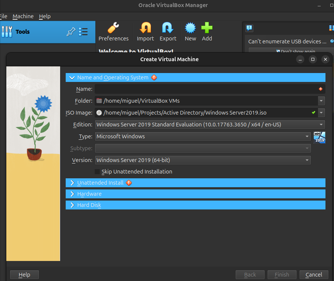The height and width of the screenshot is (281, 334).
Task: Click the Windows 2019 x64 OS icon
Action: [319, 137]
